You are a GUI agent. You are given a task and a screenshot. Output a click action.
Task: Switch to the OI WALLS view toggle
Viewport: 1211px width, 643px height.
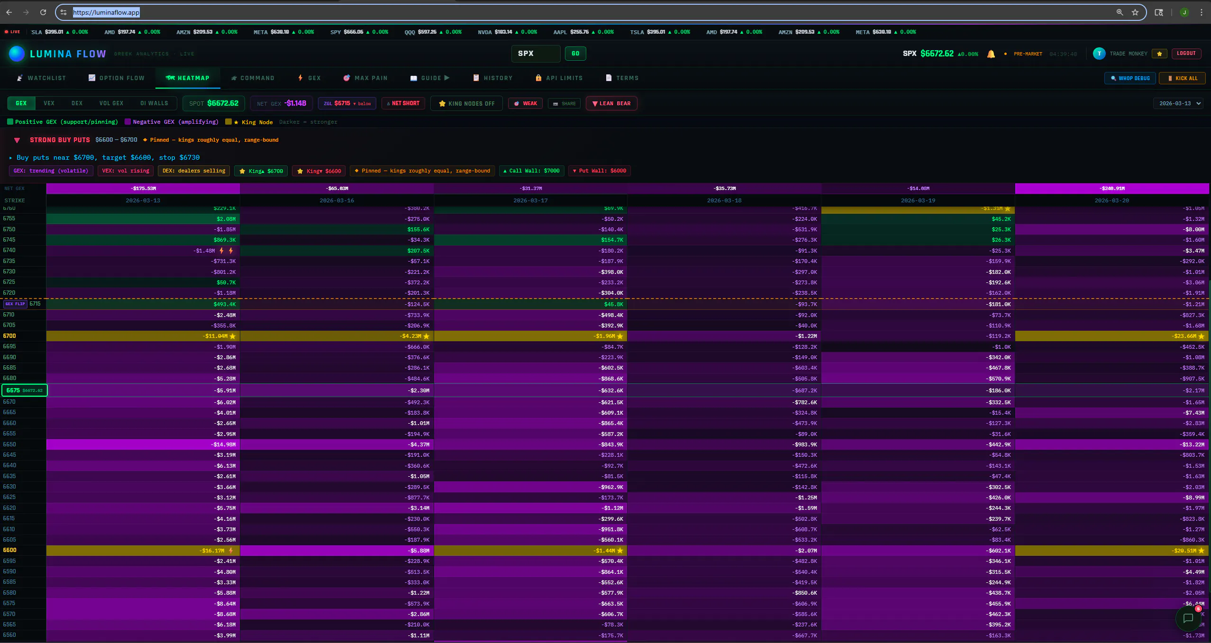click(x=154, y=103)
